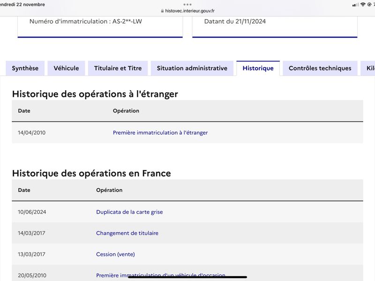Click Première immatriculation d'un véhicule d'occasion
Viewport: 375px width, 281px height.
click(161, 275)
